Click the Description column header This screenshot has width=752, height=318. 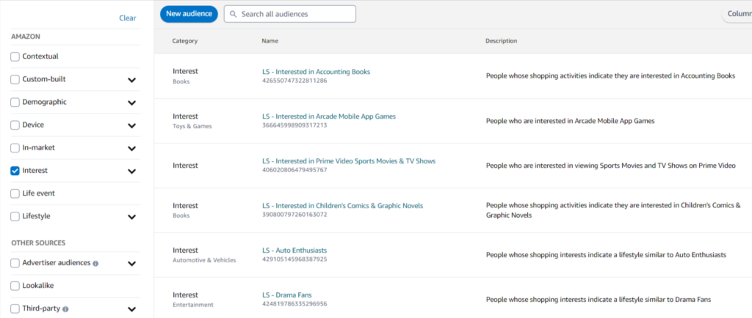point(501,41)
